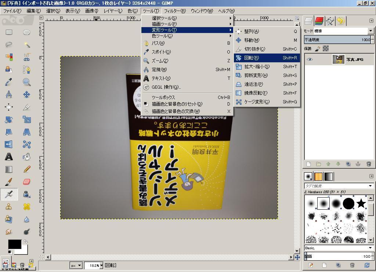This screenshot has width=376, height=272.
Task: Select the Heal tool
Action: coord(26,207)
